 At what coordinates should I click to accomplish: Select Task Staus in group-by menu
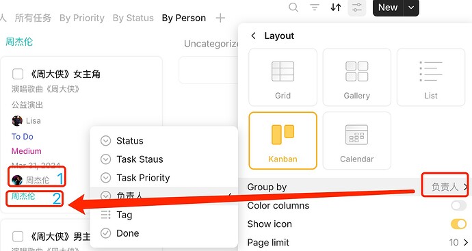[163, 159]
